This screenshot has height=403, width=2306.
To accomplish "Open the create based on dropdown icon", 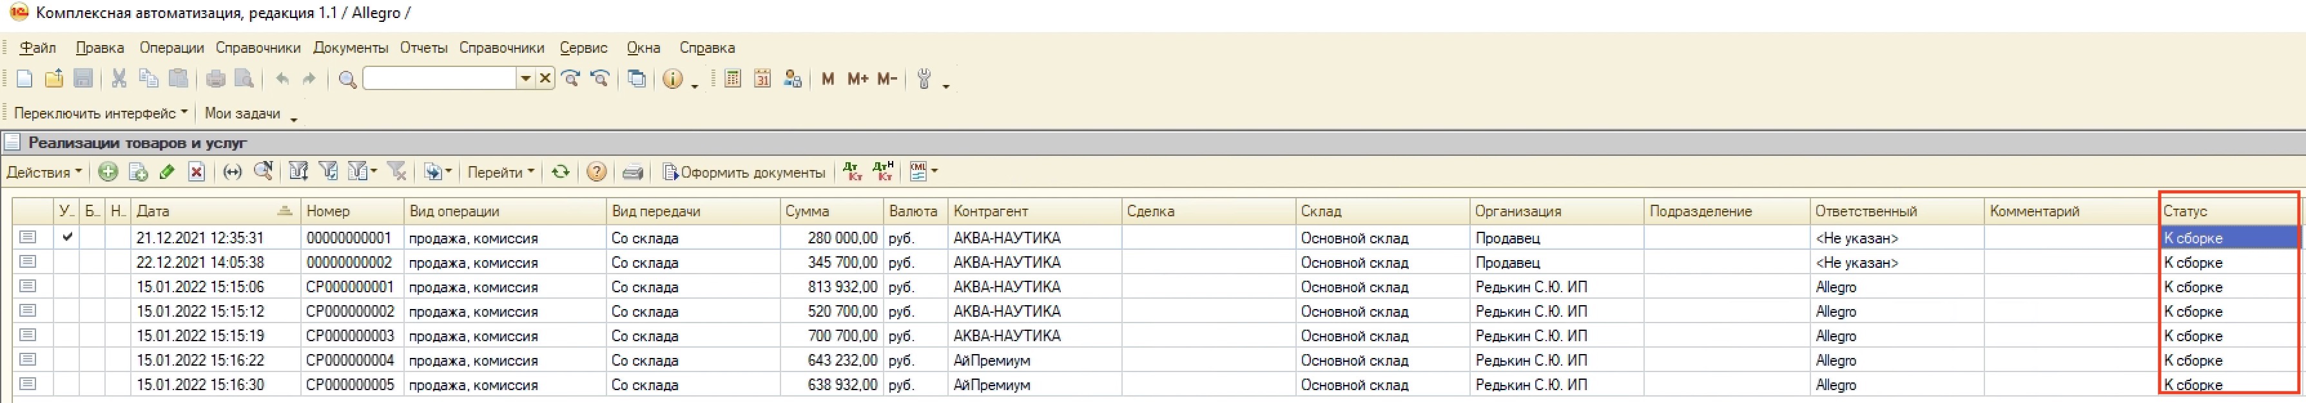I will click(438, 173).
